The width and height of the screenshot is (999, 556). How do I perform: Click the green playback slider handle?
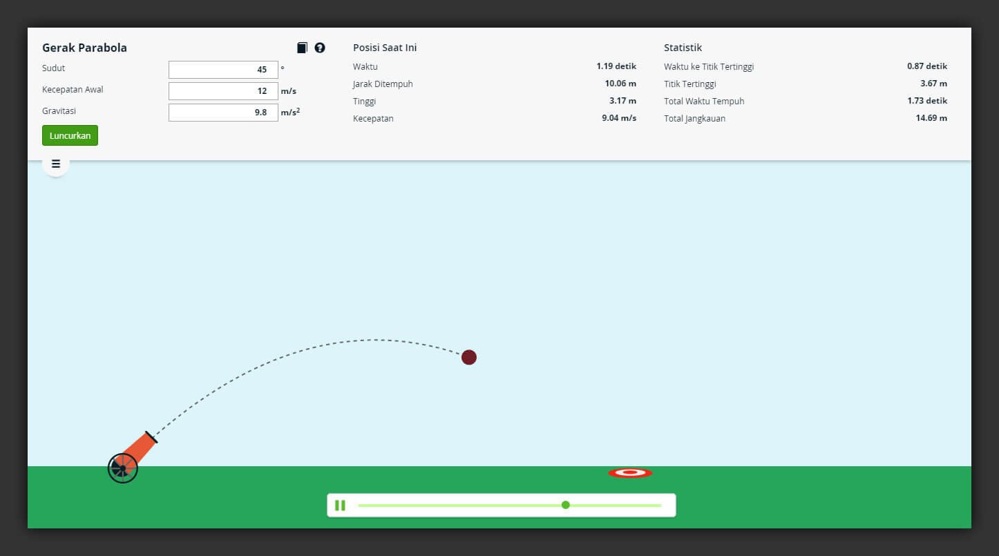click(566, 505)
